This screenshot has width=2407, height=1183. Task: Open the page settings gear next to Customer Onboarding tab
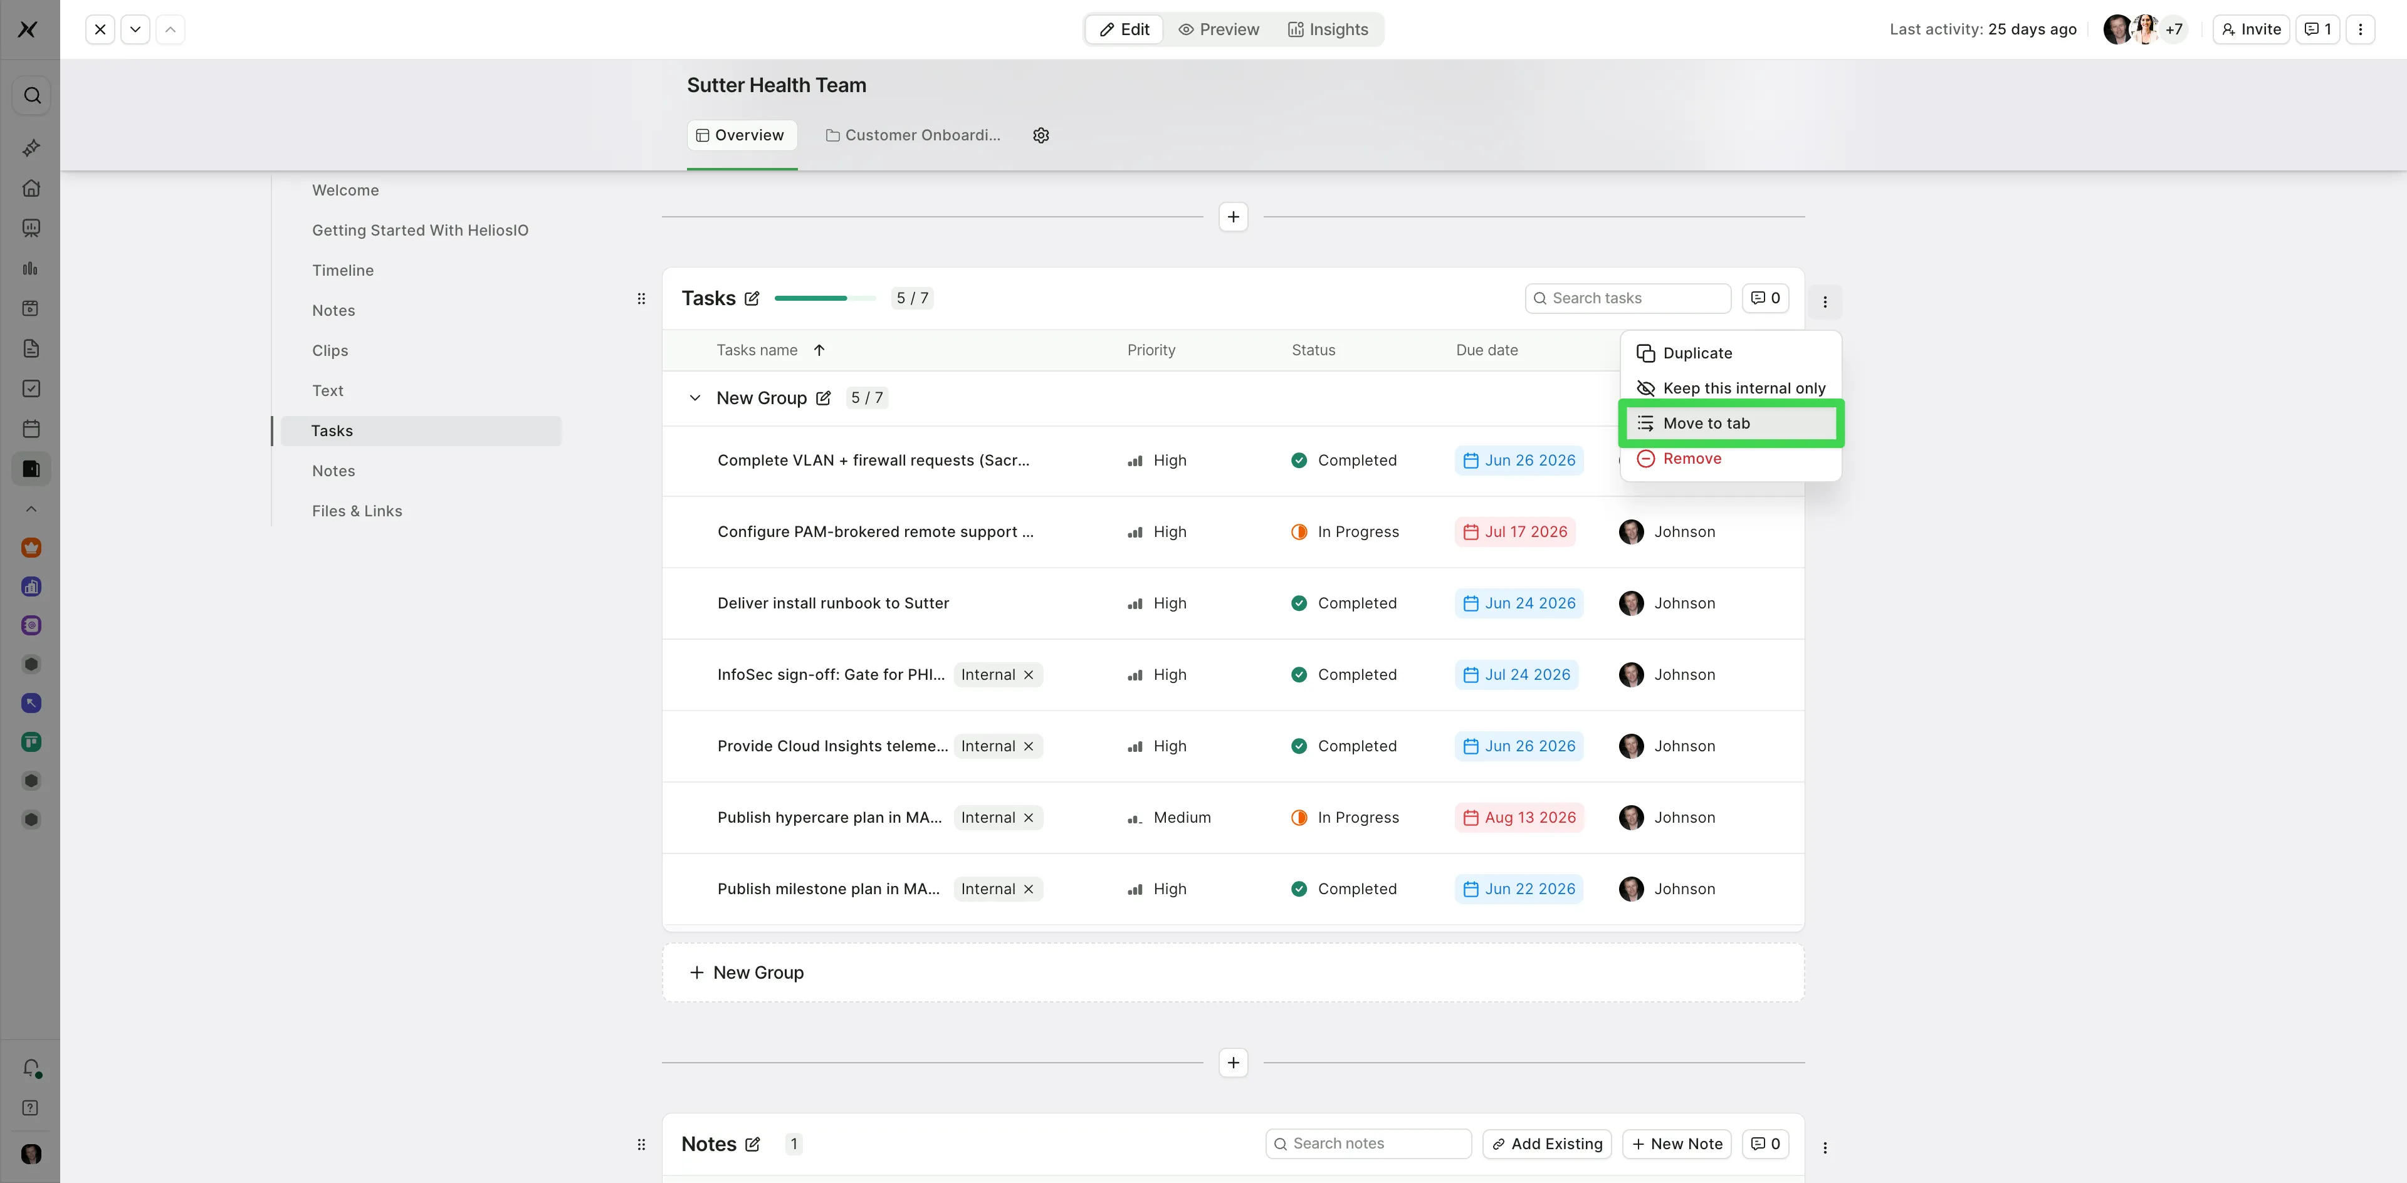pos(1041,135)
